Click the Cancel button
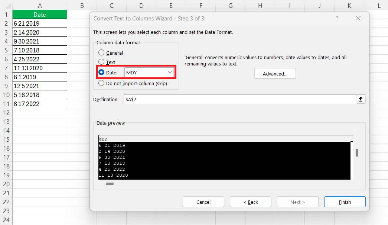This screenshot has width=388, height=225. (x=203, y=202)
